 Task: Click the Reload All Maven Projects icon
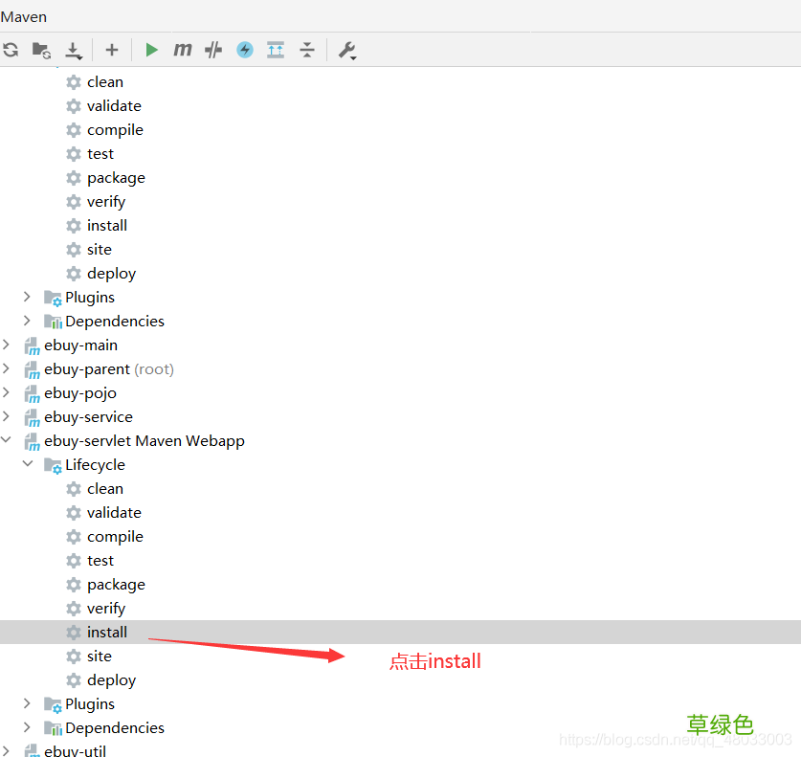click(11, 50)
